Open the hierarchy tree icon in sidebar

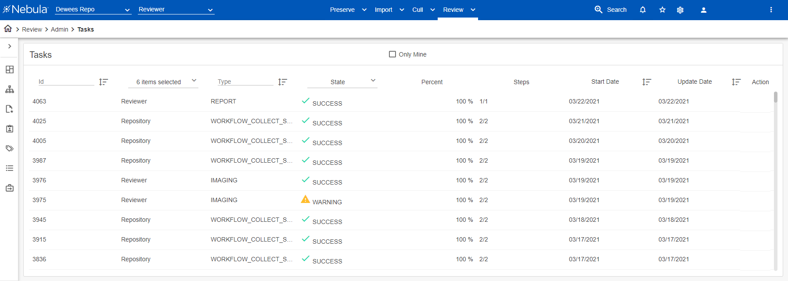coord(10,89)
